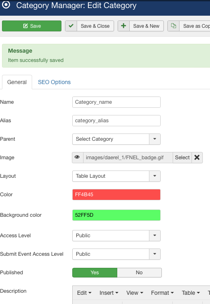Preview the image with the eye icon
This screenshot has width=210, height=304.
coord(77,158)
